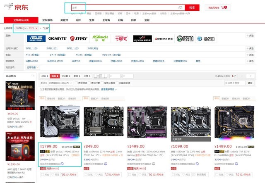Filter by ASUS brand logo

click(36, 38)
